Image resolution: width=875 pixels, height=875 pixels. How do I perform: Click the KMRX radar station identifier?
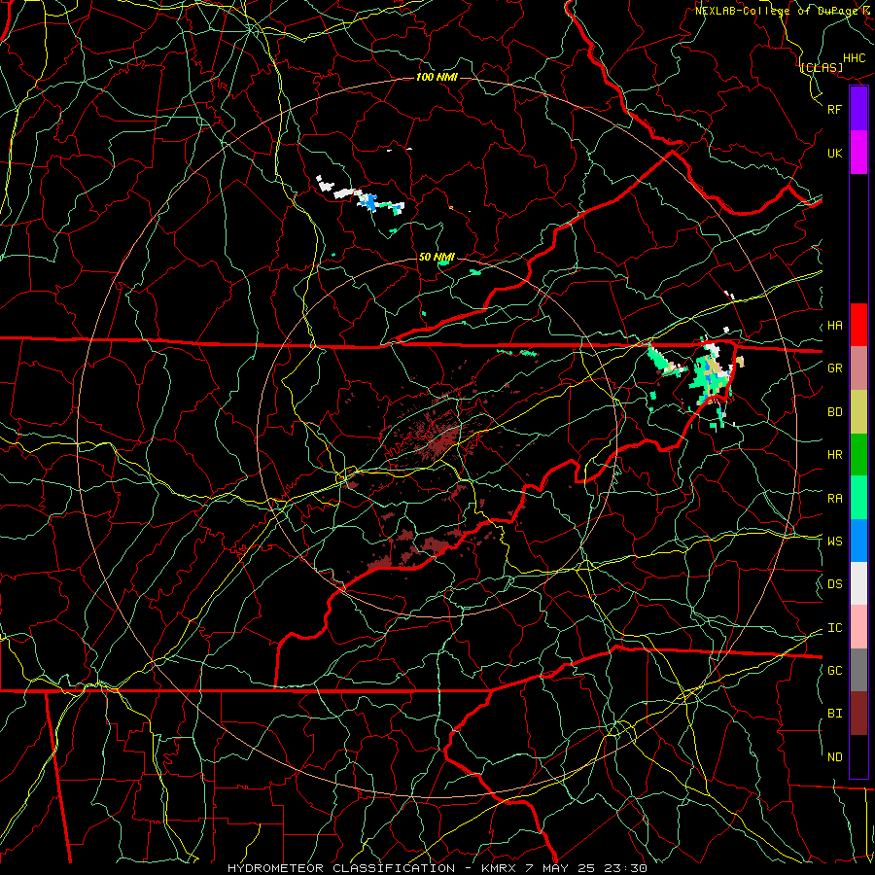pyautogui.click(x=497, y=868)
